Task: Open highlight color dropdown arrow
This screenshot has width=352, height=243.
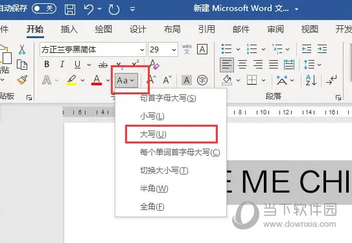Action: (82, 80)
